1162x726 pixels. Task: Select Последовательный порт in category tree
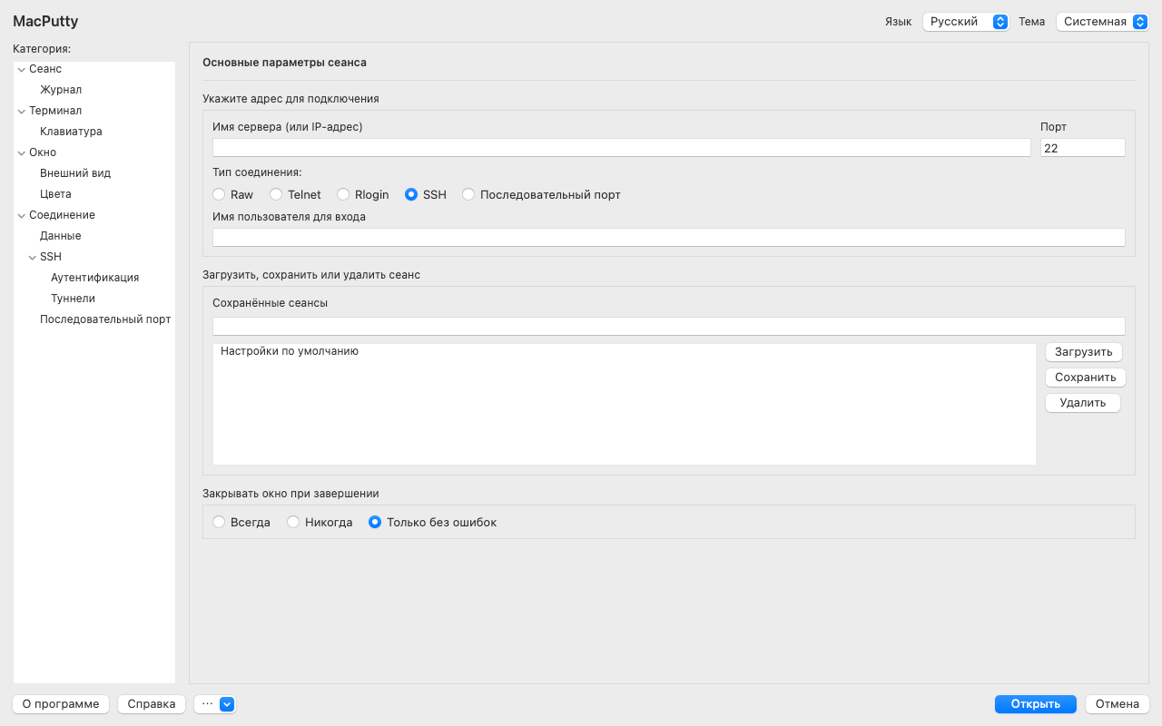coord(105,319)
